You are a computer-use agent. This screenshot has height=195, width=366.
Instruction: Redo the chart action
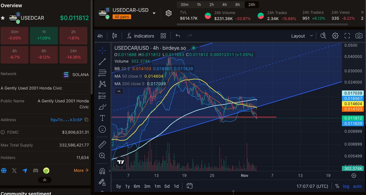(190, 36)
